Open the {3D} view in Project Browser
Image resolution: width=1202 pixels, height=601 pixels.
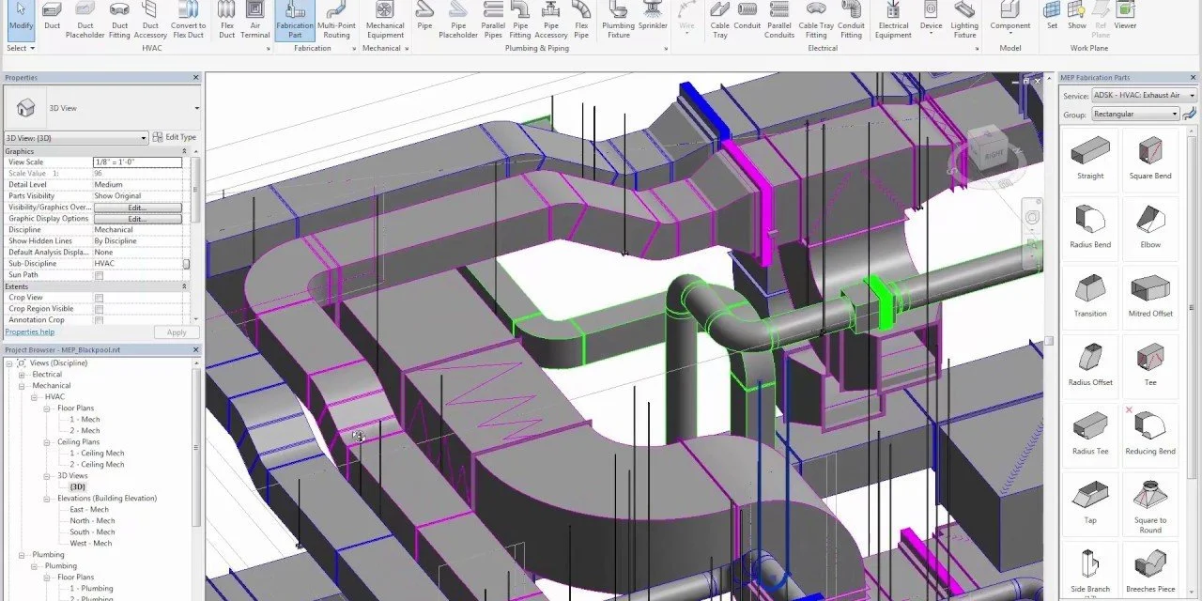(x=77, y=487)
